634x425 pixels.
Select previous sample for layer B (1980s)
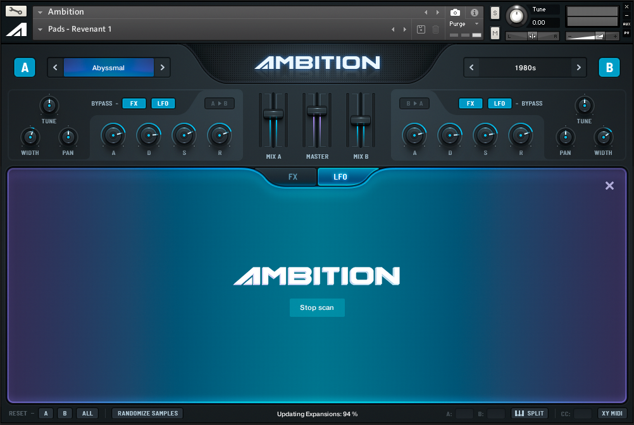click(471, 68)
